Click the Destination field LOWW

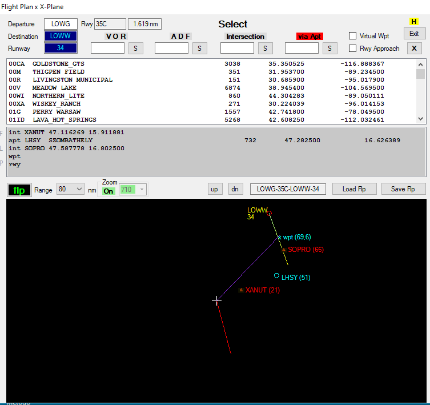coord(61,36)
